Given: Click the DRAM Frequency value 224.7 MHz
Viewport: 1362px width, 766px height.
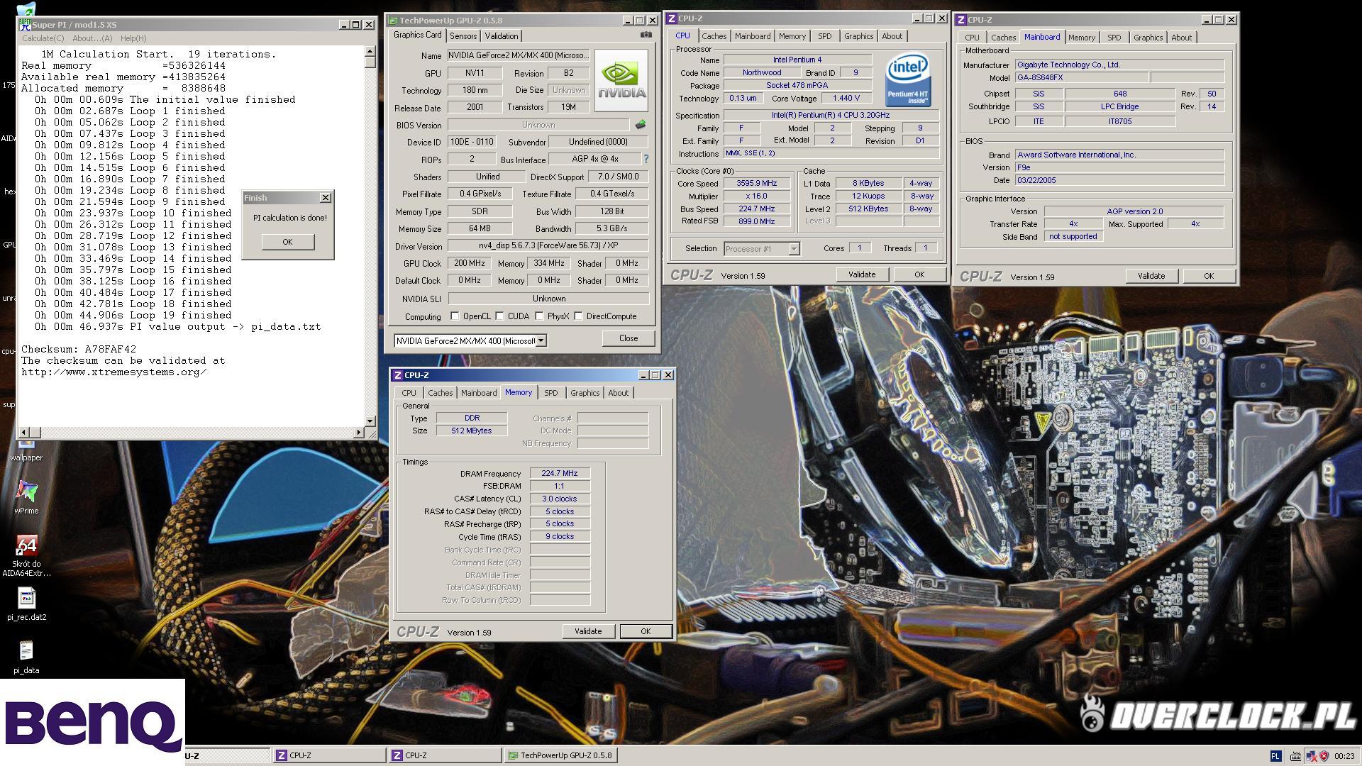Looking at the screenshot, I should click(x=560, y=473).
